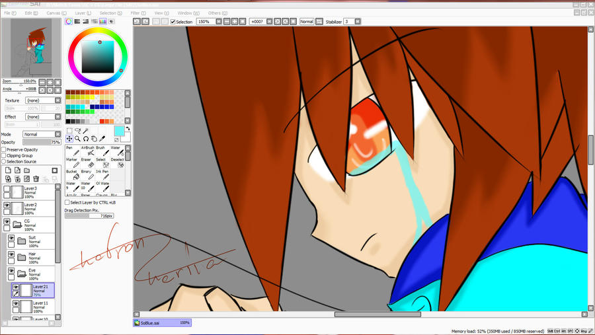Viewport: 595px width, 335px height.
Task: Enable Clipping Group checkbox
Action: pos(4,155)
